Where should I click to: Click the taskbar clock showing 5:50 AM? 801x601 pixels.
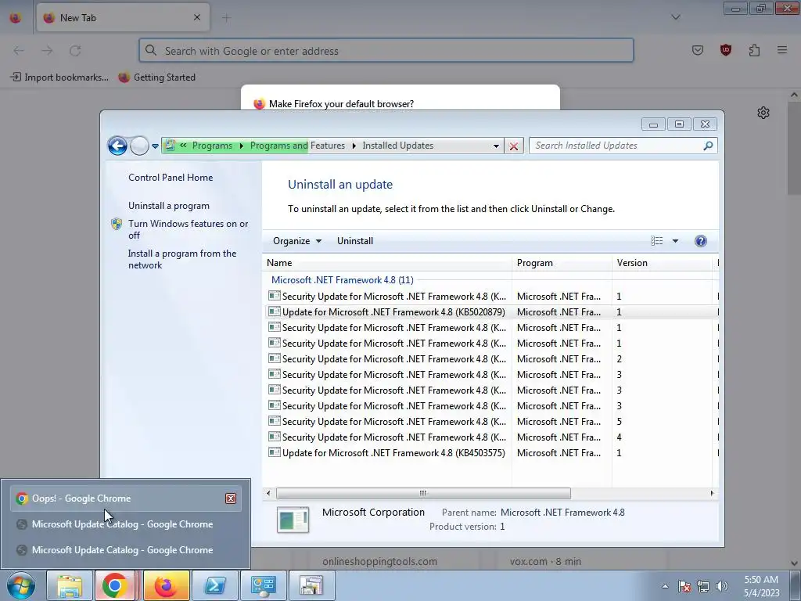761,586
